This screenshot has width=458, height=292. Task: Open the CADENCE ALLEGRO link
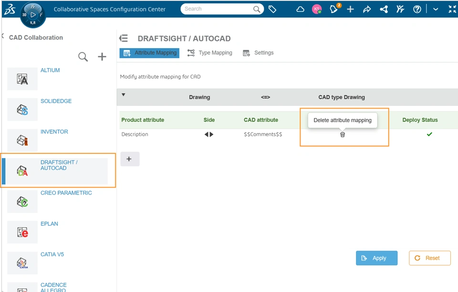(x=53, y=287)
